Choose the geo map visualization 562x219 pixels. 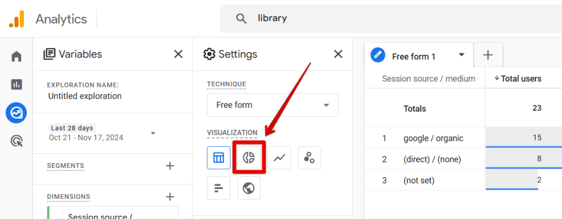click(249, 188)
